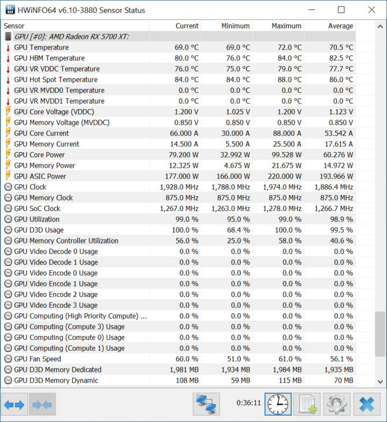Viewport: 387px width, 422px height.
Task: Open sensor settings gear icon
Action: [x=337, y=404]
